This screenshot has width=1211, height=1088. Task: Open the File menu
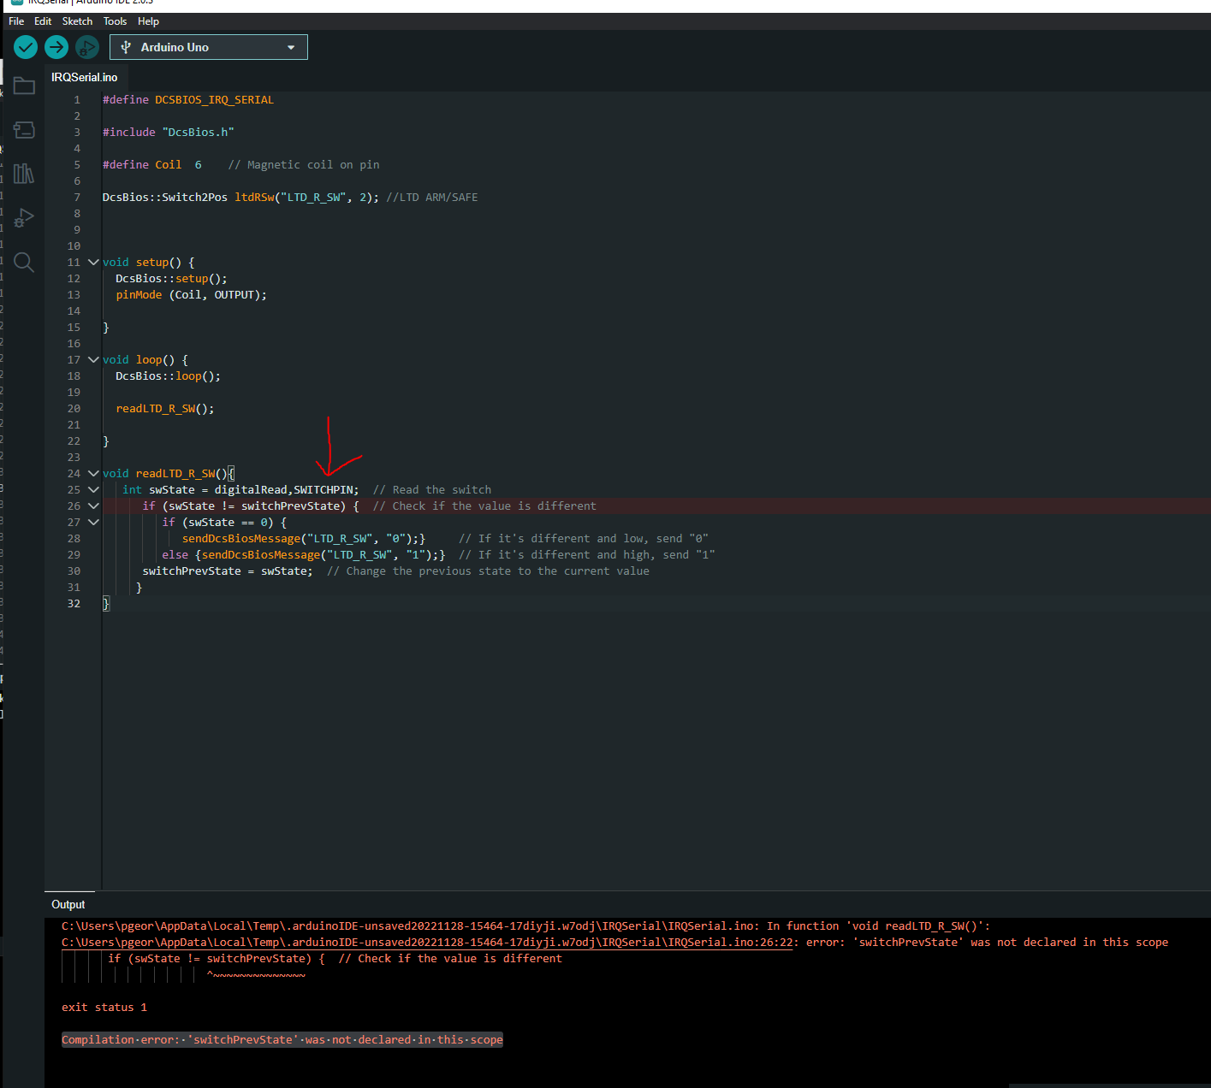point(16,21)
